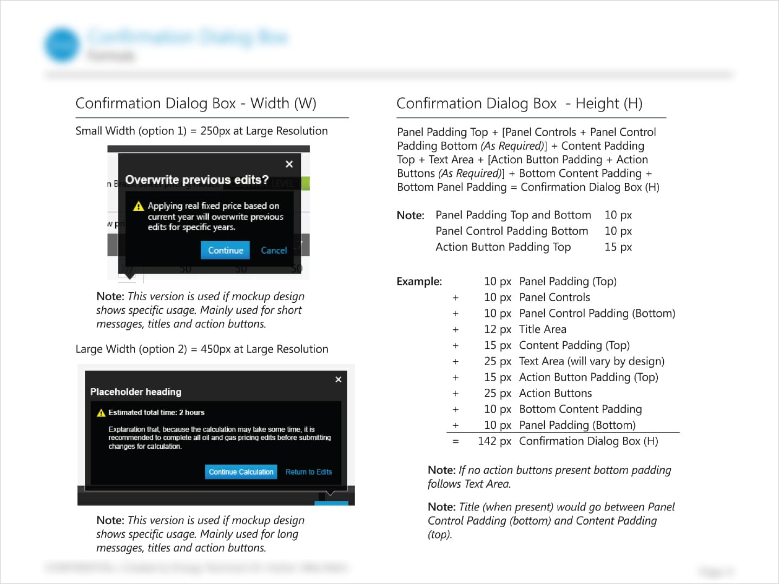The width and height of the screenshot is (779, 584).
Task: Click heading Confirmation Dialog Box - Width (W)
Action: pos(196,103)
